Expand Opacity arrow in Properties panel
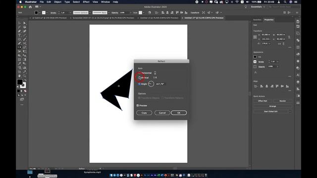This screenshot has height=178, width=317. tap(277, 66)
